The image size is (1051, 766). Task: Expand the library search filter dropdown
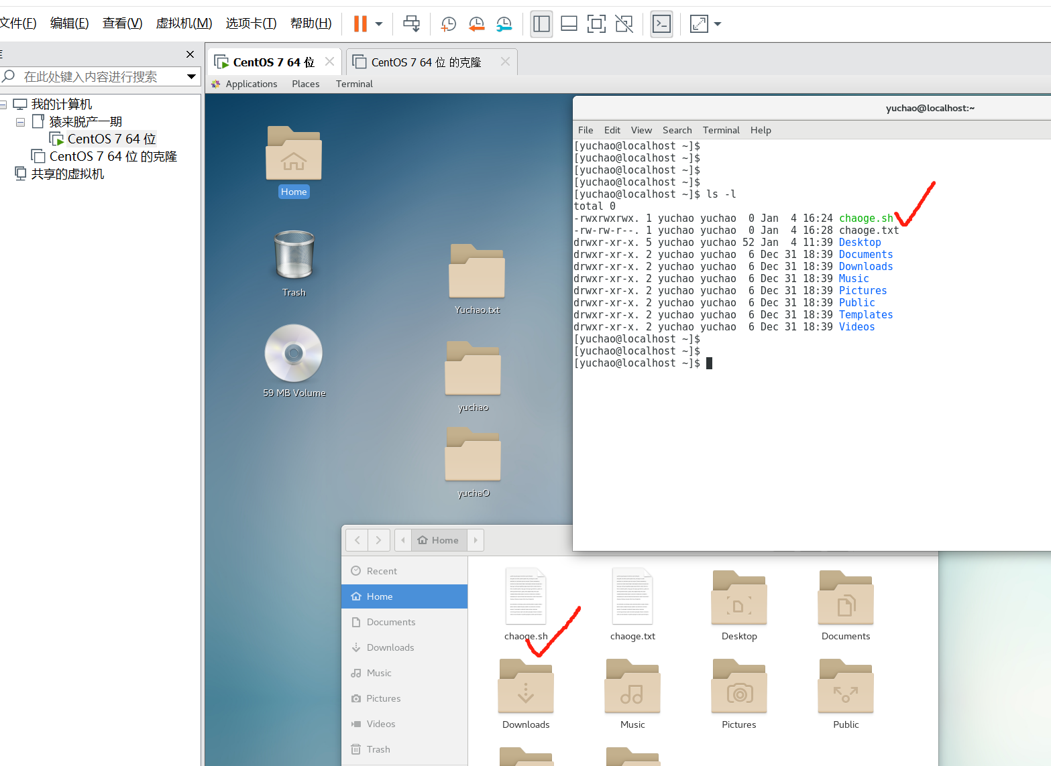(x=191, y=76)
